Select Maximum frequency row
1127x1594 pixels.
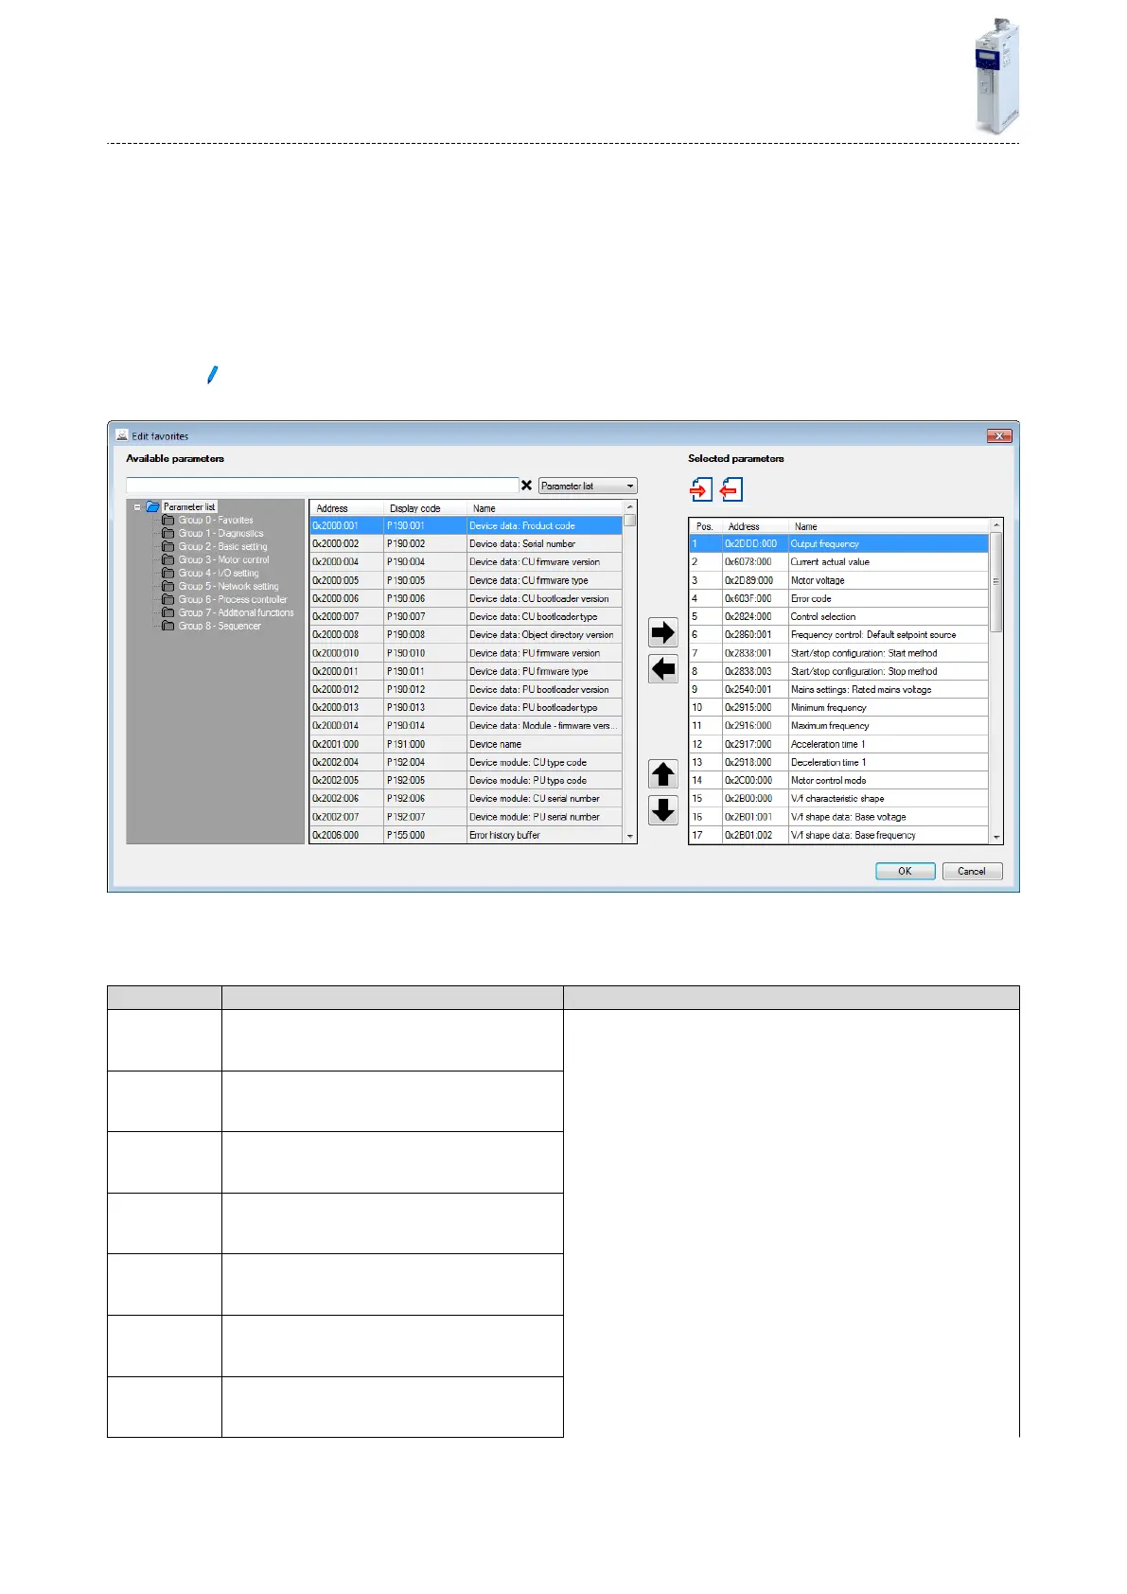coord(838,725)
